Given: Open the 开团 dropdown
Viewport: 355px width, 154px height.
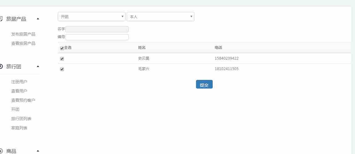Looking at the screenshot, I should point(91,17).
